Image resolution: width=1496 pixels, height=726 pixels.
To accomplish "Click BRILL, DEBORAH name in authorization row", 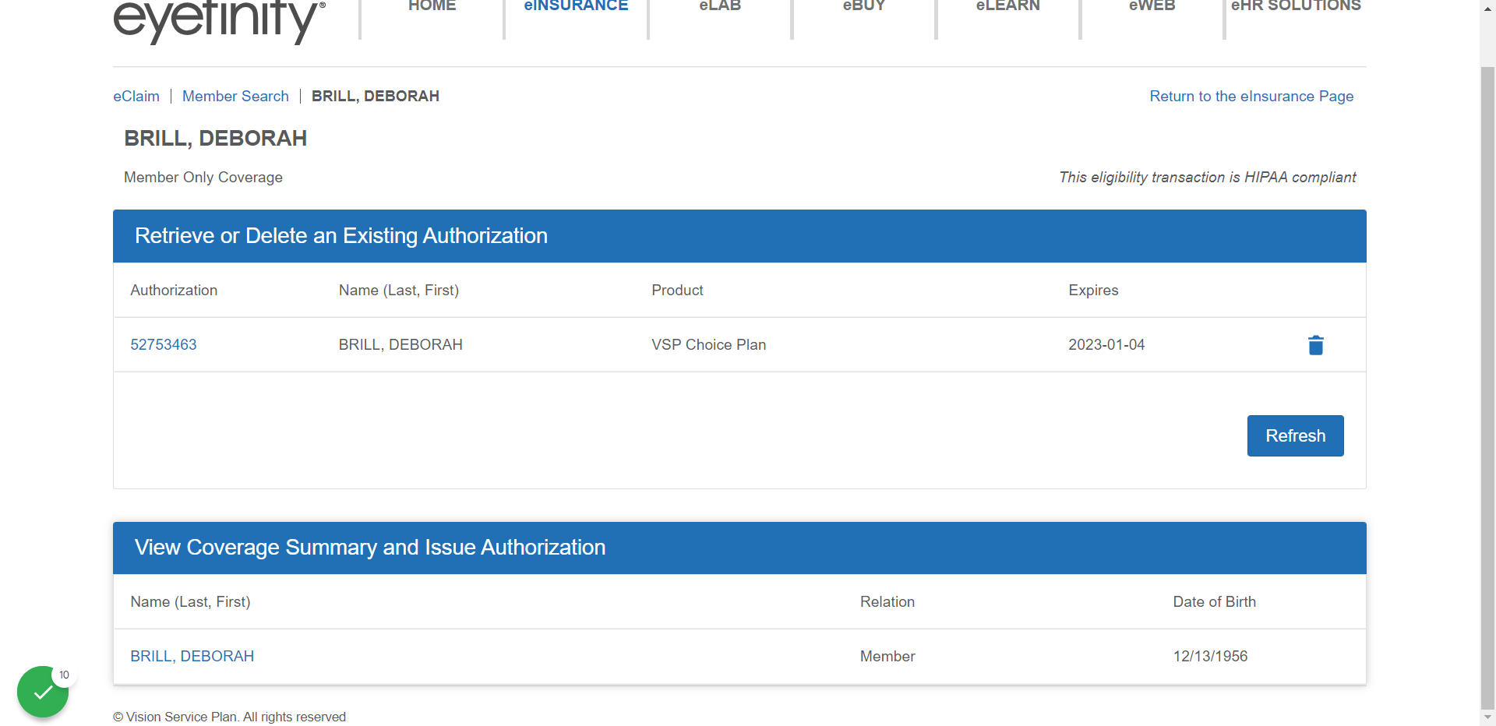I will coord(400,344).
